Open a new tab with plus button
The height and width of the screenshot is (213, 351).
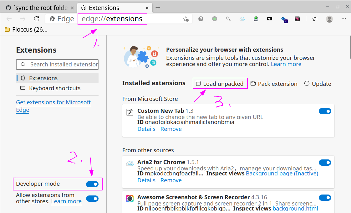coord(158,8)
